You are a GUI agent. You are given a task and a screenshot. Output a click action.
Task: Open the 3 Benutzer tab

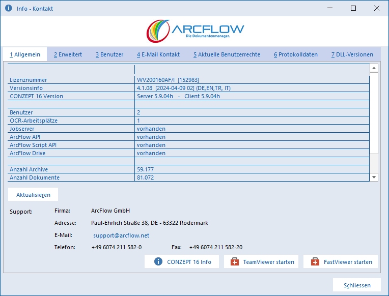pyautogui.click(x=109, y=54)
